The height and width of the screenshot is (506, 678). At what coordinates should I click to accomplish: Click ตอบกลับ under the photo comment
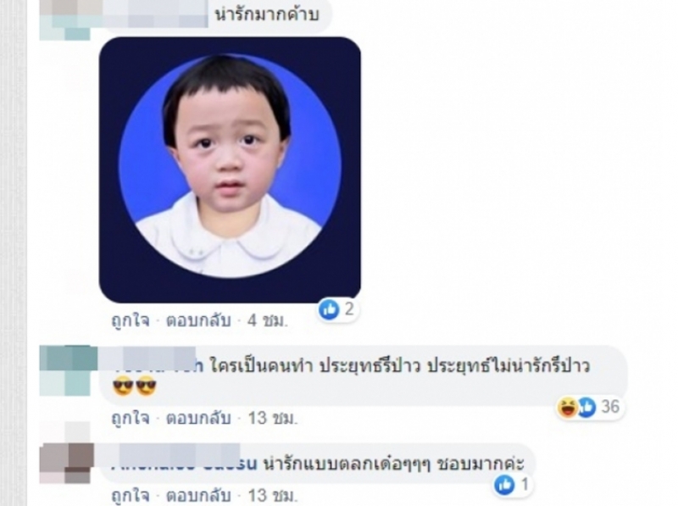pyautogui.click(x=199, y=321)
